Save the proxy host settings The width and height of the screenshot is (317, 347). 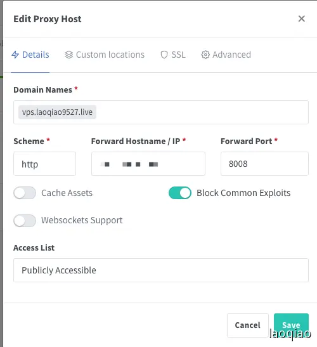point(291,325)
